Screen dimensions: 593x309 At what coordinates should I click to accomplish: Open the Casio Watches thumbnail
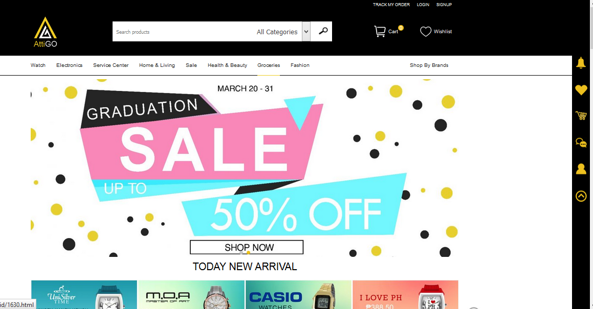coord(298,295)
